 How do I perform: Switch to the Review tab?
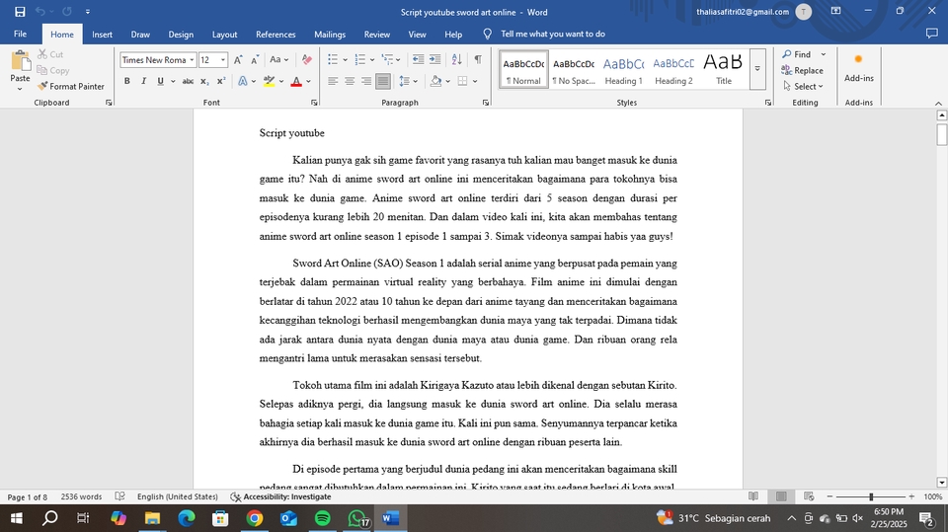click(x=376, y=35)
